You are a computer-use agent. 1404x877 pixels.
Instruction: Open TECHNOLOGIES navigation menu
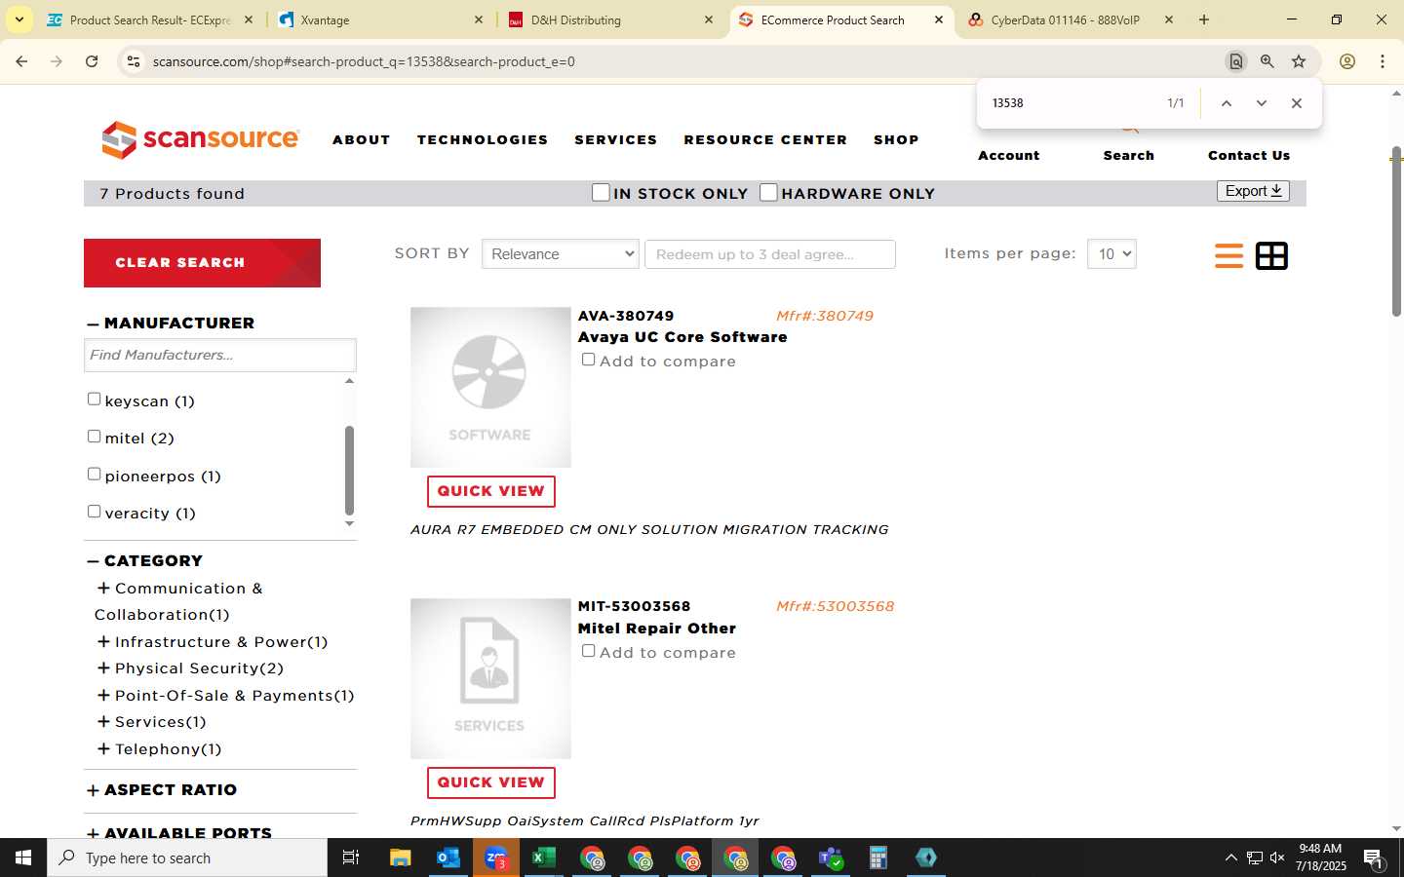click(483, 140)
